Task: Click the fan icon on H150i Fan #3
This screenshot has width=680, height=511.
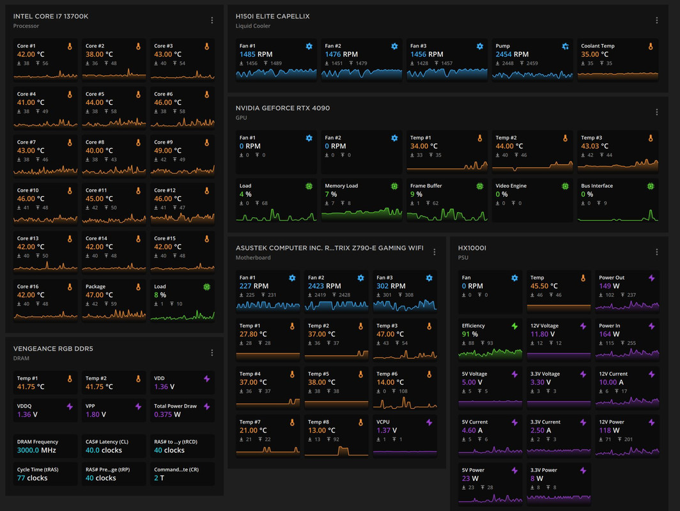Action: click(x=479, y=47)
